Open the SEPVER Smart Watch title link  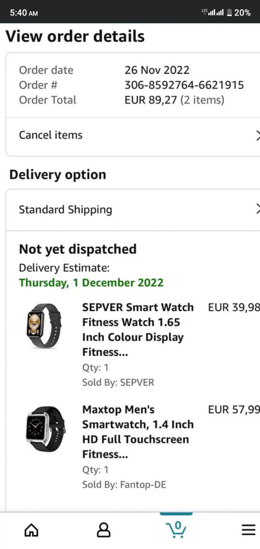(x=138, y=330)
